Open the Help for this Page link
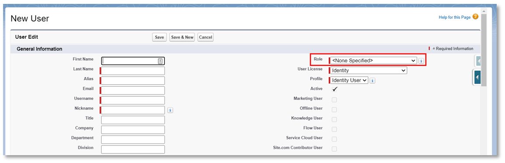This screenshot has width=505, height=163. [454, 17]
